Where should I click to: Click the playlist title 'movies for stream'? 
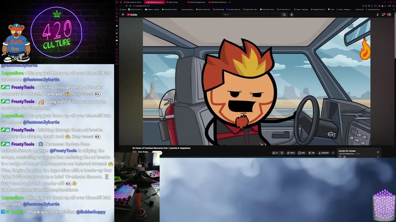point(347,151)
